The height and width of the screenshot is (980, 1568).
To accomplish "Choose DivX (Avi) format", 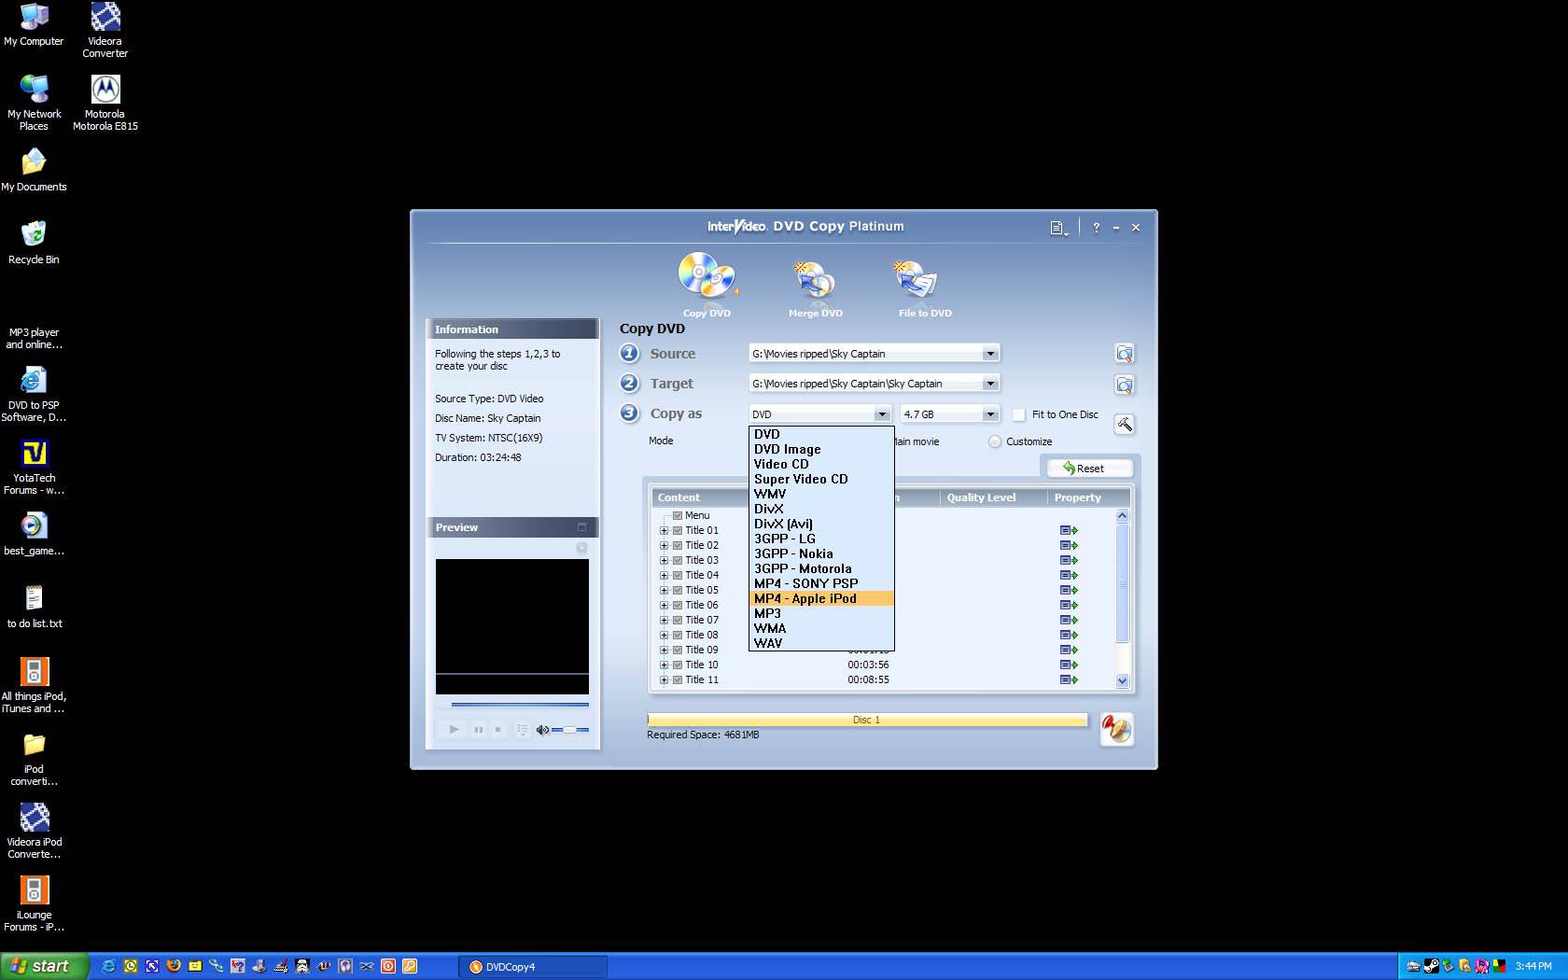I will [821, 524].
